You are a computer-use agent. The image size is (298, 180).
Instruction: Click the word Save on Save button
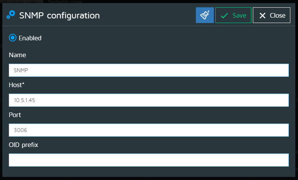[239, 16]
